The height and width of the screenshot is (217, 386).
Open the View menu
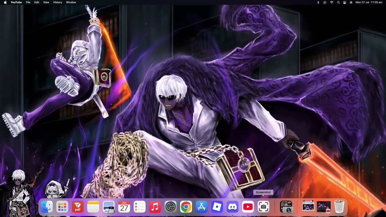coord(46,2)
